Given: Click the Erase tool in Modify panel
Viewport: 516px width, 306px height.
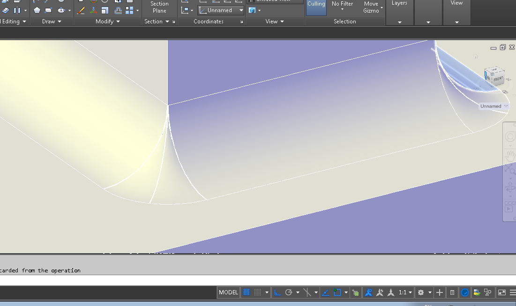Looking at the screenshot, I should tap(81, 10).
